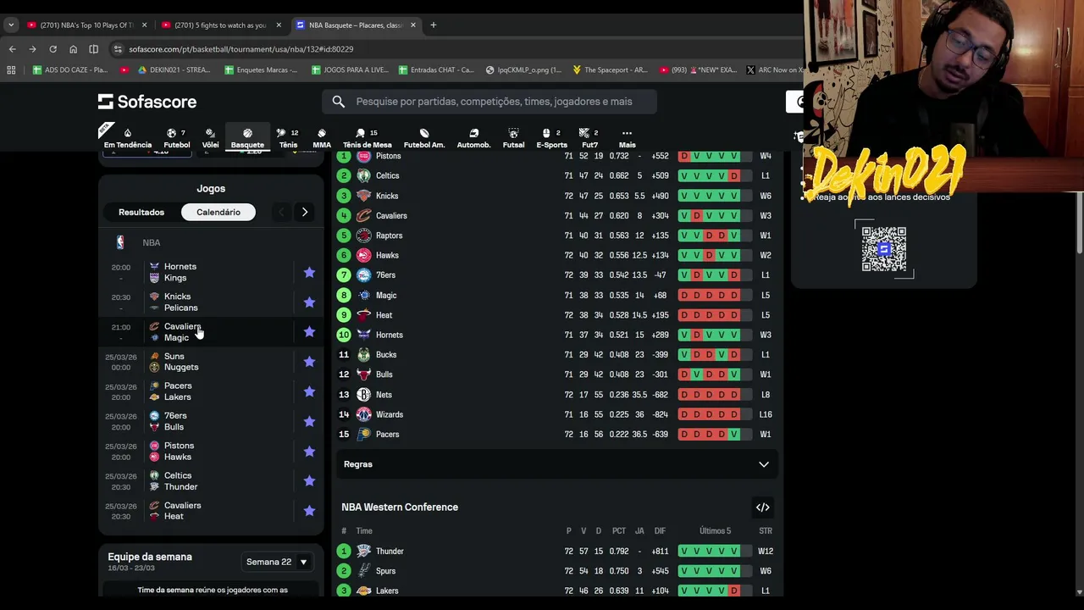This screenshot has width=1084, height=610.
Task: Open embed code icon for Western Conference
Action: 762,507
